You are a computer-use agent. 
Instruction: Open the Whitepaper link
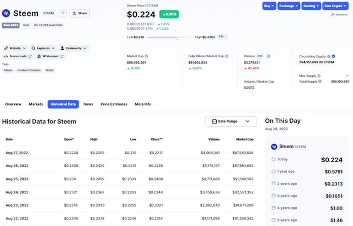pyautogui.click(x=50, y=56)
